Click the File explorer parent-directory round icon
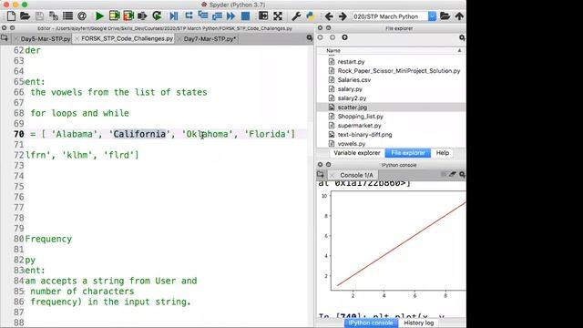The height and width of the screenshot is (328, 583). pos(344,37)
